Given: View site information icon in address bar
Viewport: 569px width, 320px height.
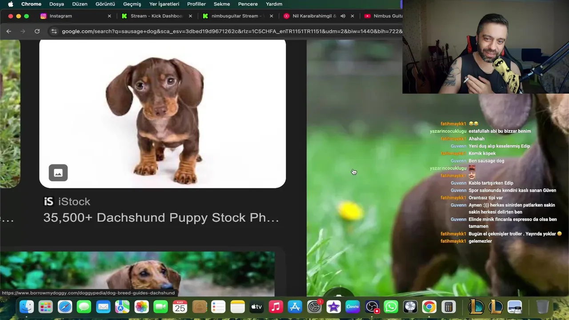Looking at the screenshot, I should click(54, 31).
